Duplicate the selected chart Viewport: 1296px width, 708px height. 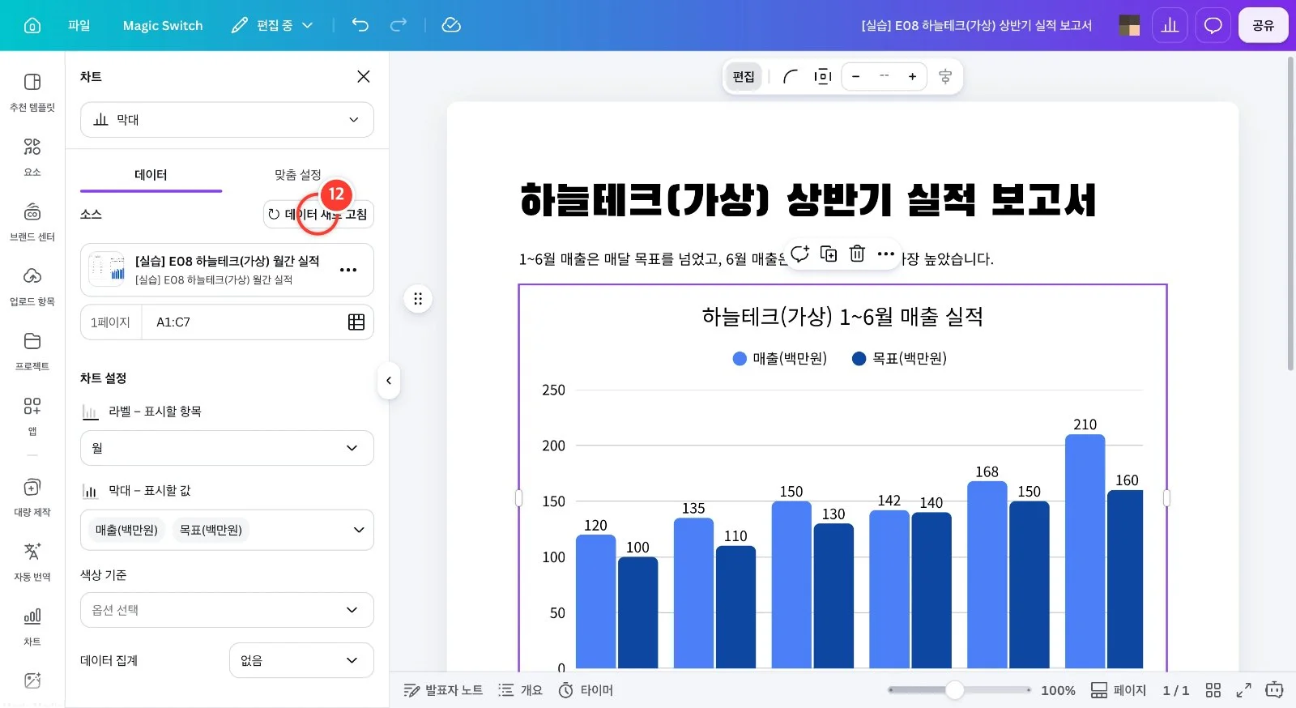click(x=829, y=254)
